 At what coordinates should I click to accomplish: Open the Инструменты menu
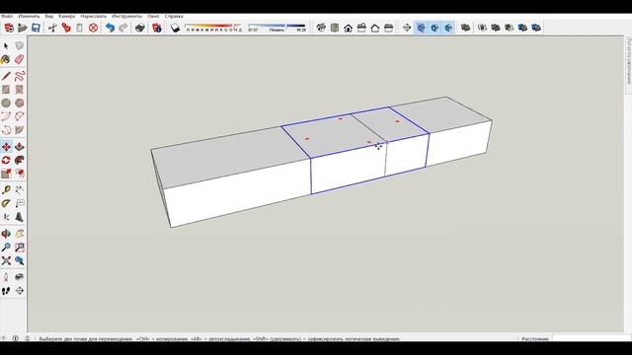(x=127, y=16)
